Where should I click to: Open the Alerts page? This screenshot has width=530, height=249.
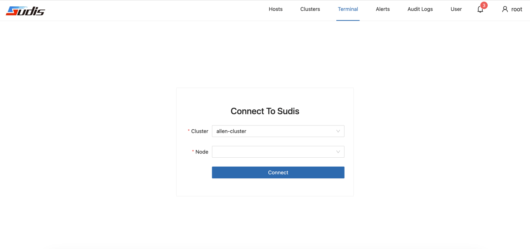383,9
